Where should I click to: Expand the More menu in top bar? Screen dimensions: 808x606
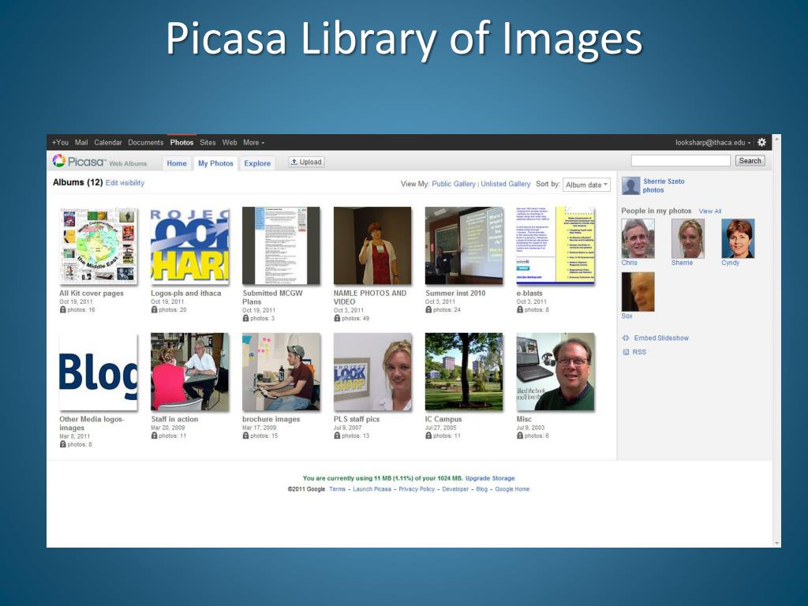[x=253, y=142]
